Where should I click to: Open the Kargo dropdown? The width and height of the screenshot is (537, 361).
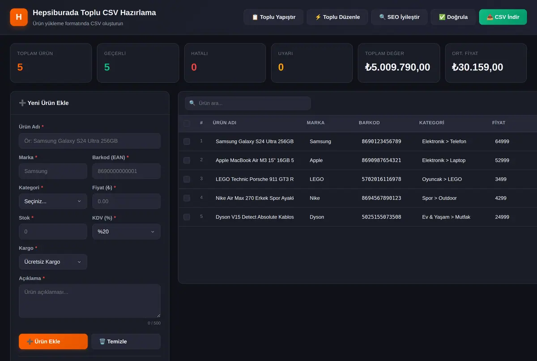53,262
